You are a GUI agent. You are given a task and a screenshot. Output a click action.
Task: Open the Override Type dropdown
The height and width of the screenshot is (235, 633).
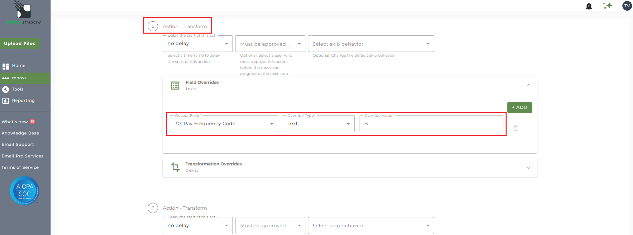[318, 124]
